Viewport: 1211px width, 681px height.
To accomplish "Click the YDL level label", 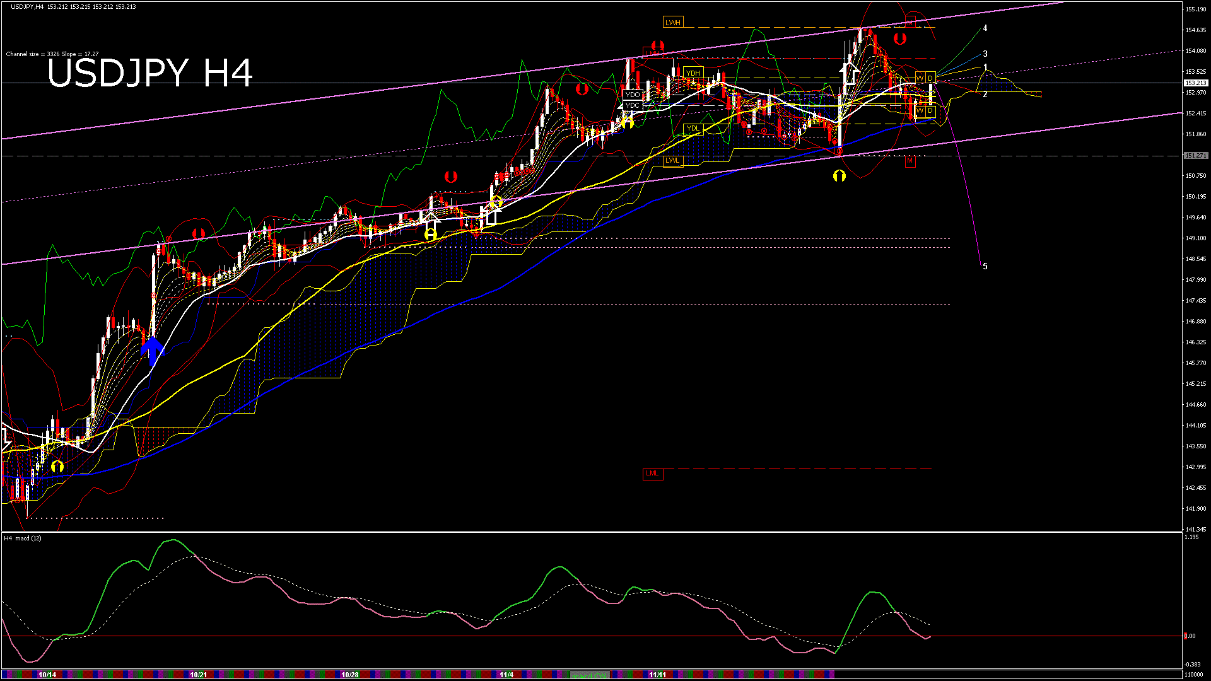I will (x=693, y=129).
